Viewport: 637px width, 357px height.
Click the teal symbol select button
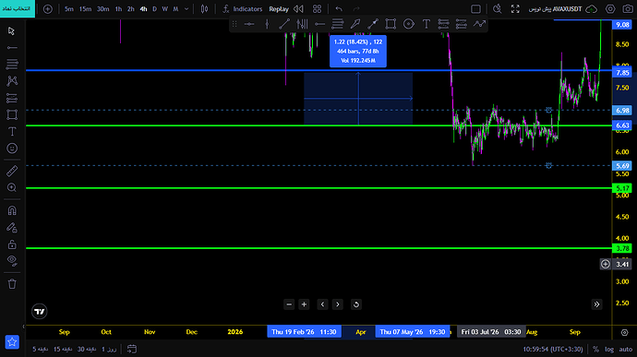tap(17, 8)
